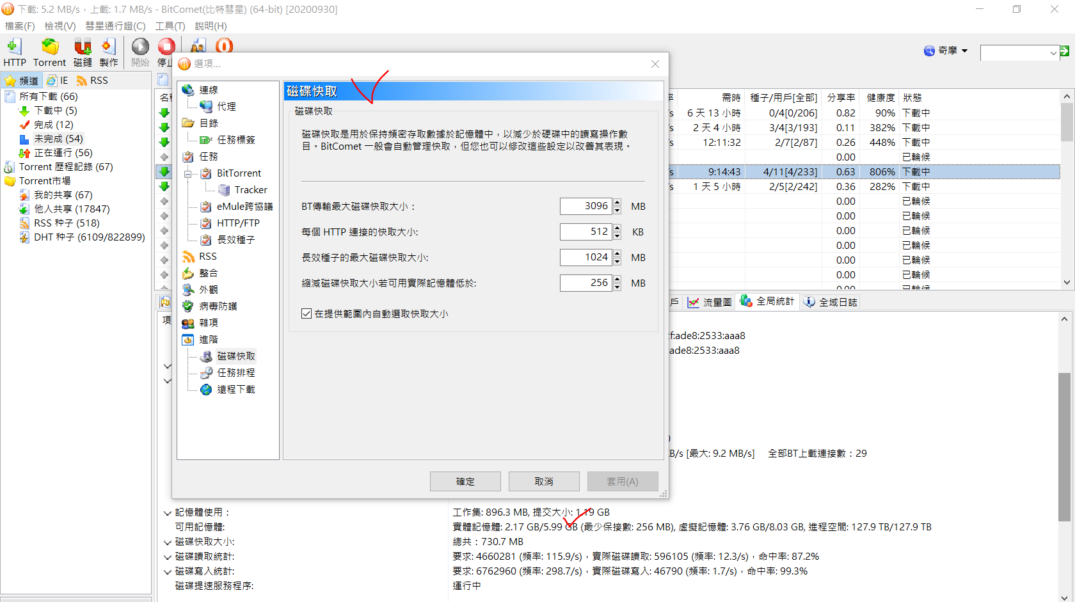
Task: Collapse the BitTorrent tree node
Action: pyautogui.click(x=188, y=173)
